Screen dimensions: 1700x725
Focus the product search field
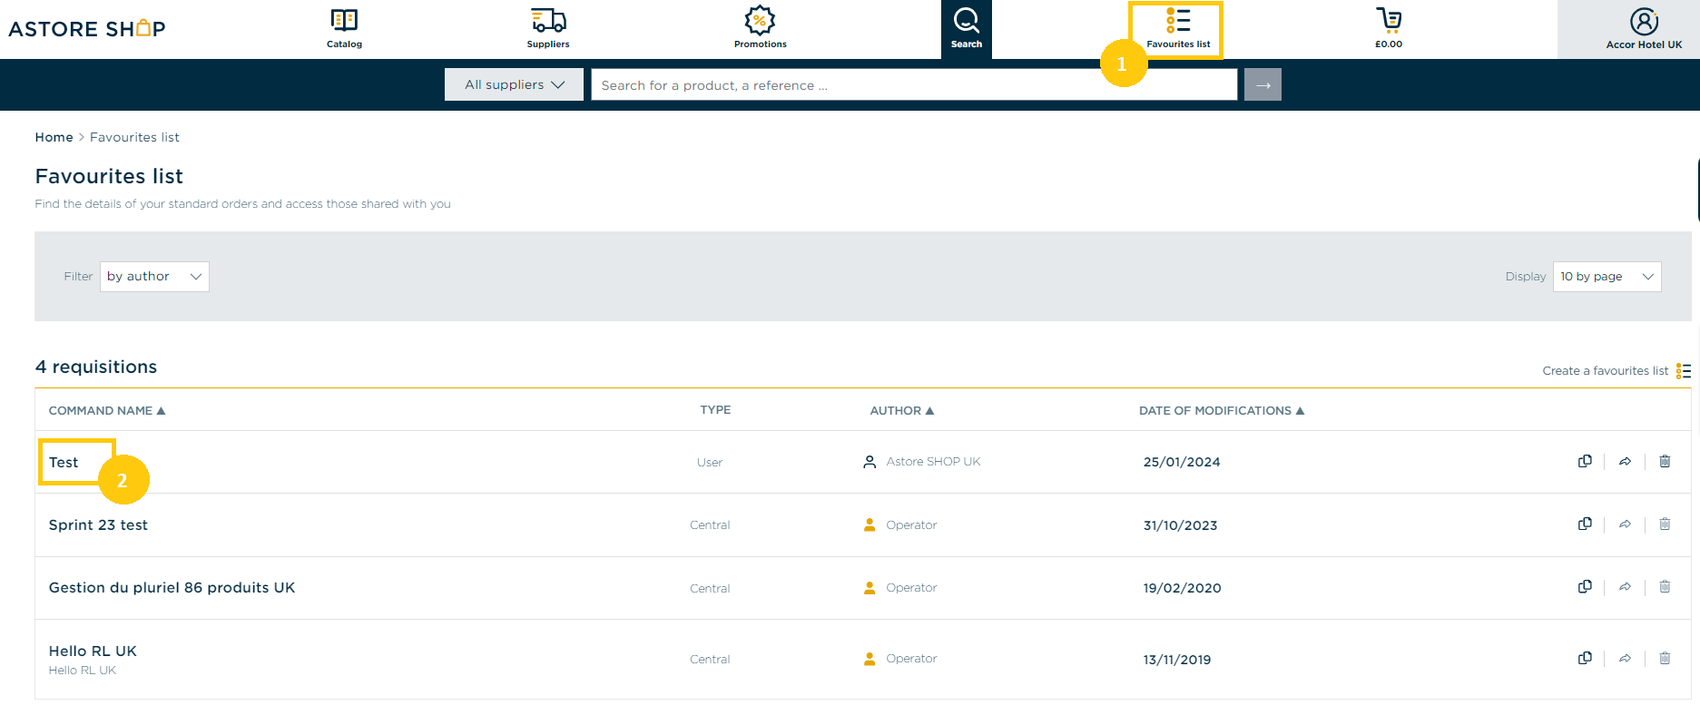click(914, 84)
